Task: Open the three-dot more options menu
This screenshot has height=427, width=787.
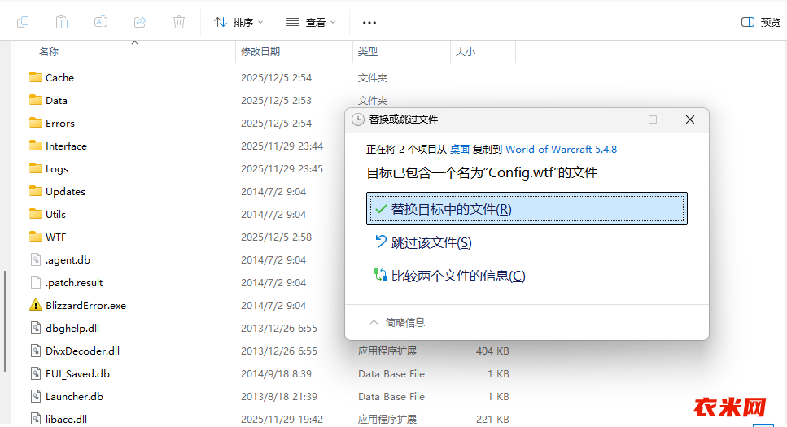Action: tap(369, 22)
